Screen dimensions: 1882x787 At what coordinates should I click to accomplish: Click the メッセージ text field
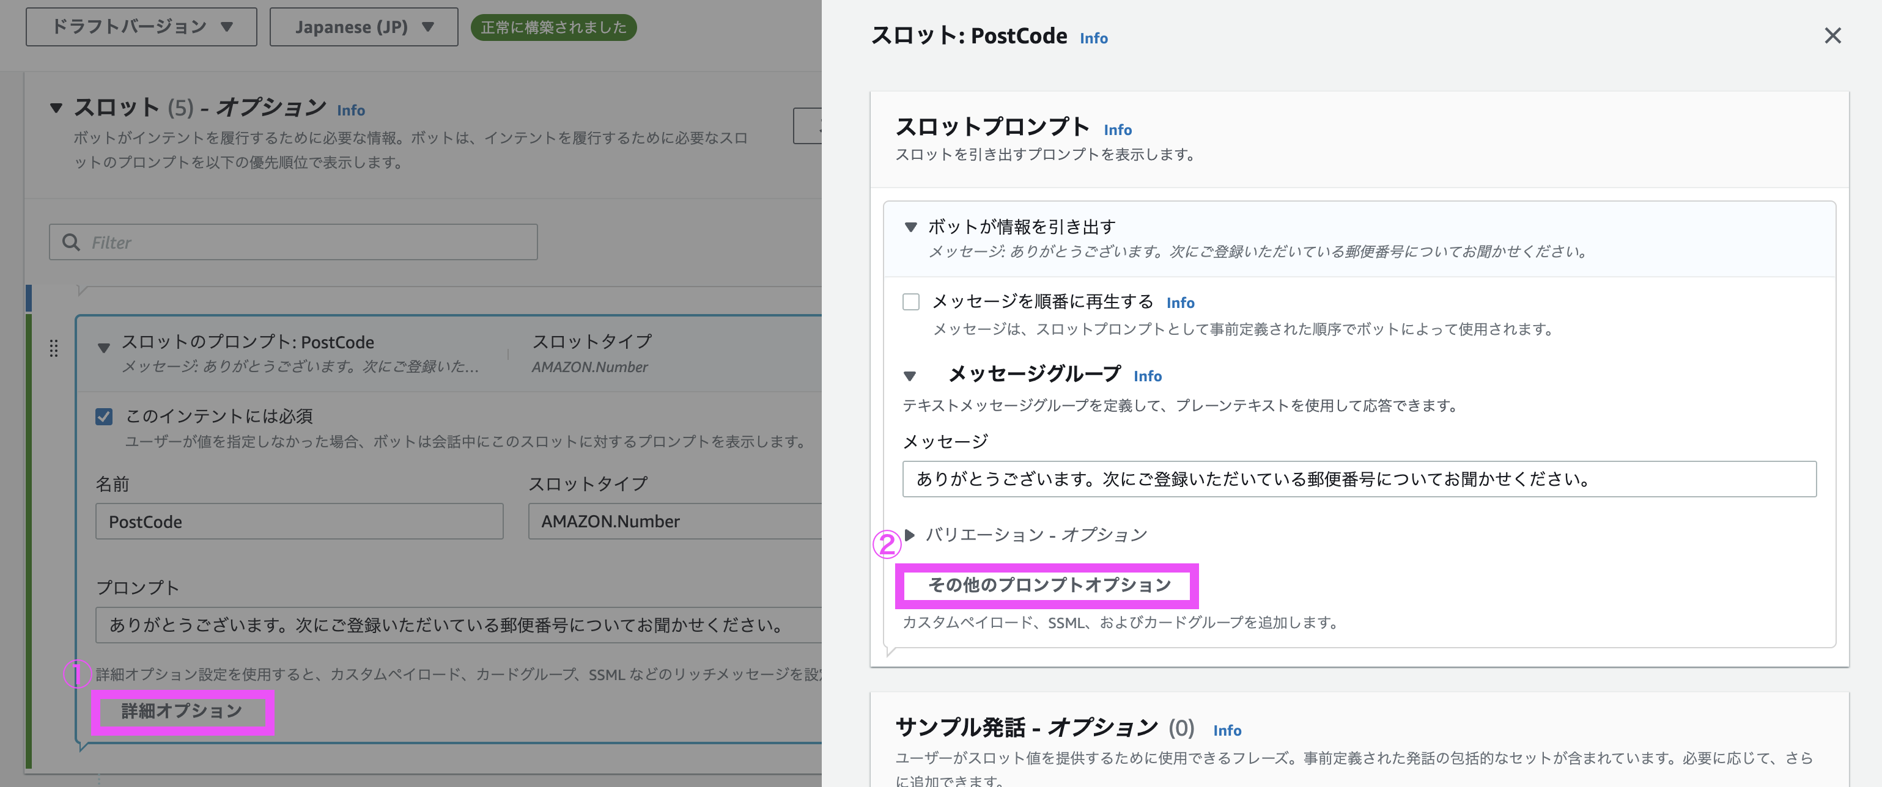tap(1359, 479)
